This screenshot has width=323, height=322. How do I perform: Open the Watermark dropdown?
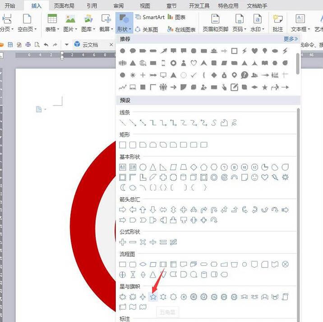(x=257, y=23)
